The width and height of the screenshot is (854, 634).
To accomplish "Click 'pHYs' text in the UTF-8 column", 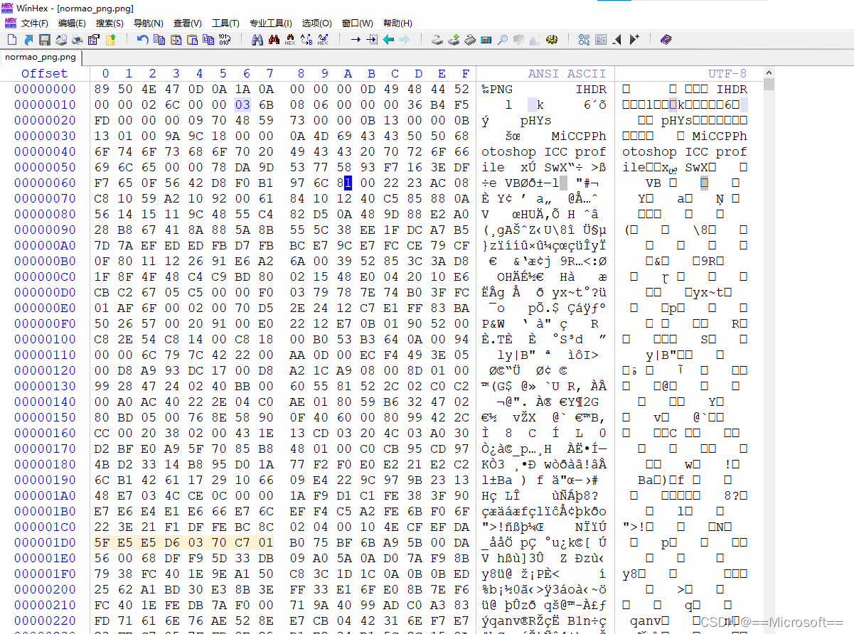I will tap(676, 120).
